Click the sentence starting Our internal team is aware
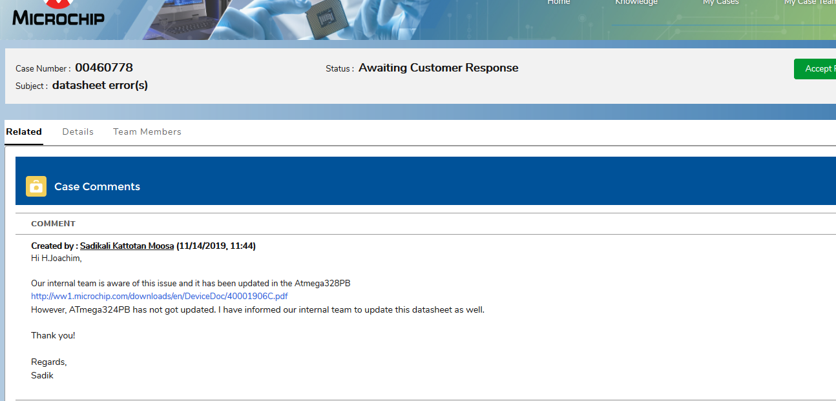The image size is (836, 401). tap(191, 283)
